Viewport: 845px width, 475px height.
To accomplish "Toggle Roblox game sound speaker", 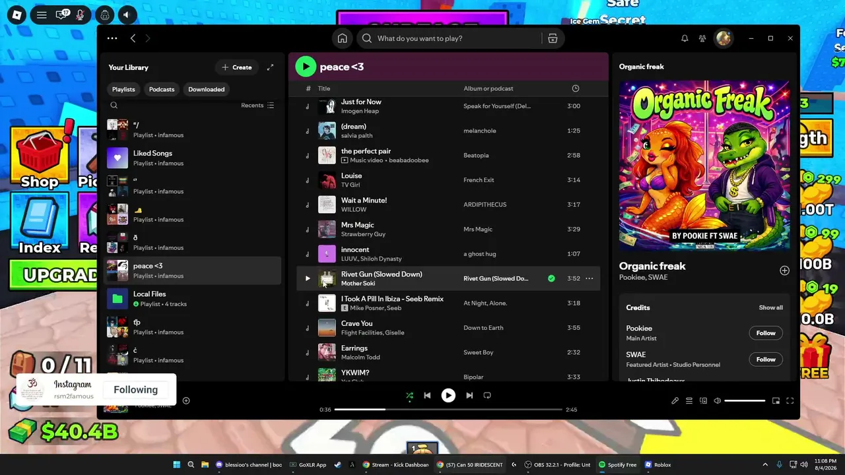I will tap(127, 15).
